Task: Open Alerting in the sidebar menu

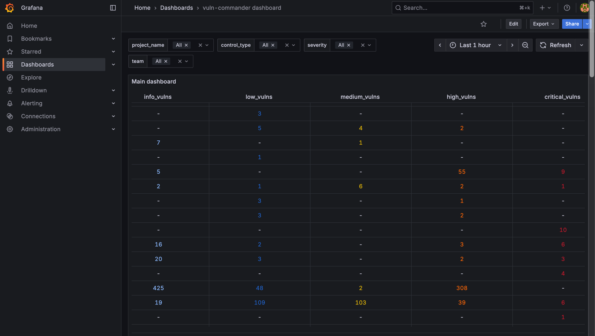Action: click(x=32, y=104)
